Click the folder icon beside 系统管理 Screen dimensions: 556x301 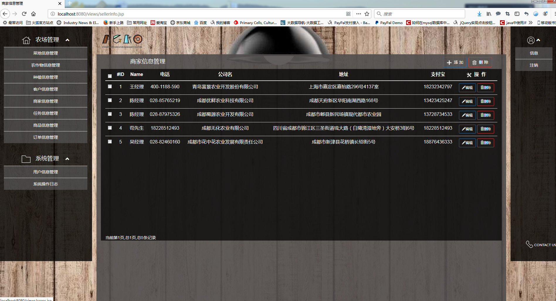tap(26, 159)
